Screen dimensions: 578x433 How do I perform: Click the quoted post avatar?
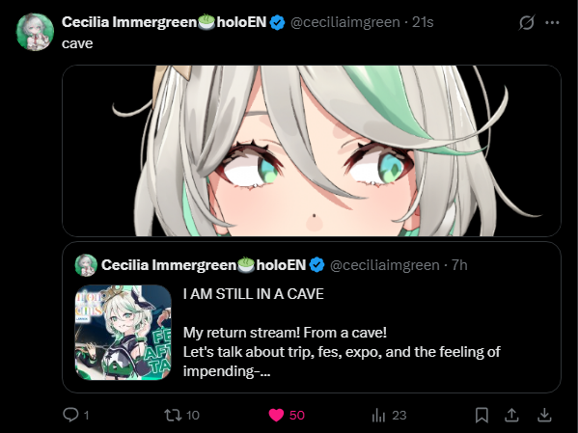[x=86, y=265]
